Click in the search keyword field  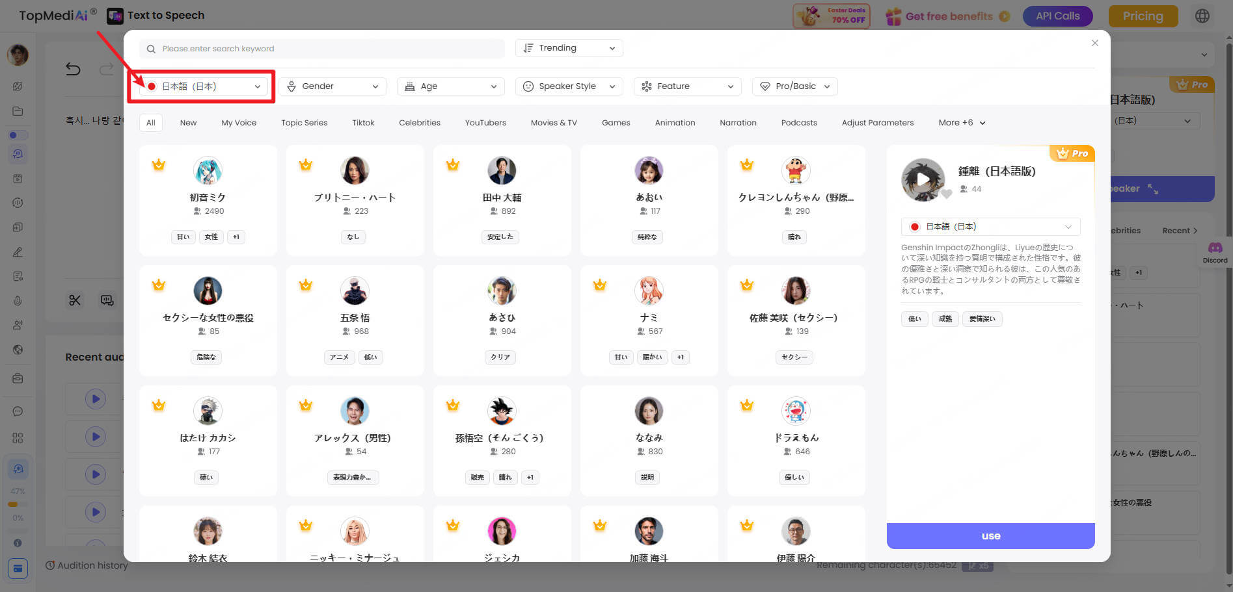pos(322,49)
